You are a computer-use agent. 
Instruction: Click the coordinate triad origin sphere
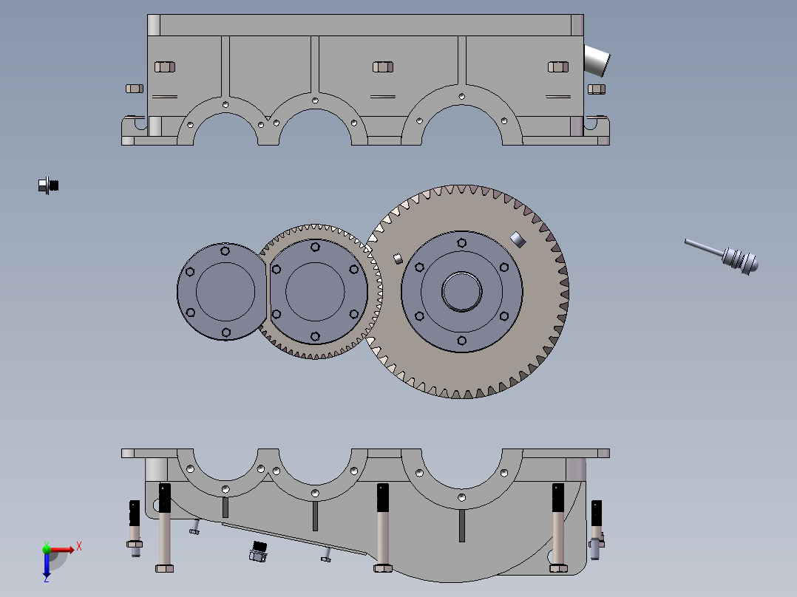[x=47, y=550]
